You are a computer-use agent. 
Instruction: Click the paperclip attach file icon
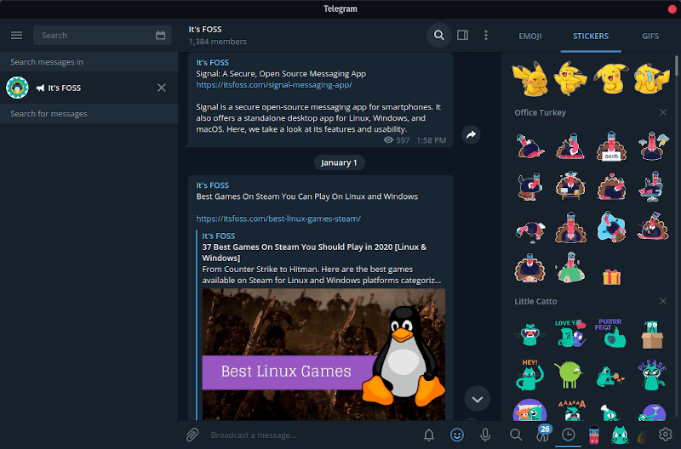click(192, 435)
